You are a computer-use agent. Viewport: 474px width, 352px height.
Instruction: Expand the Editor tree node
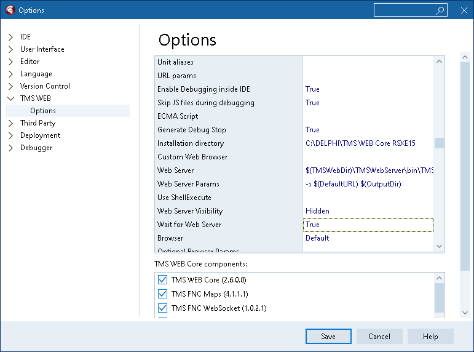10,62
